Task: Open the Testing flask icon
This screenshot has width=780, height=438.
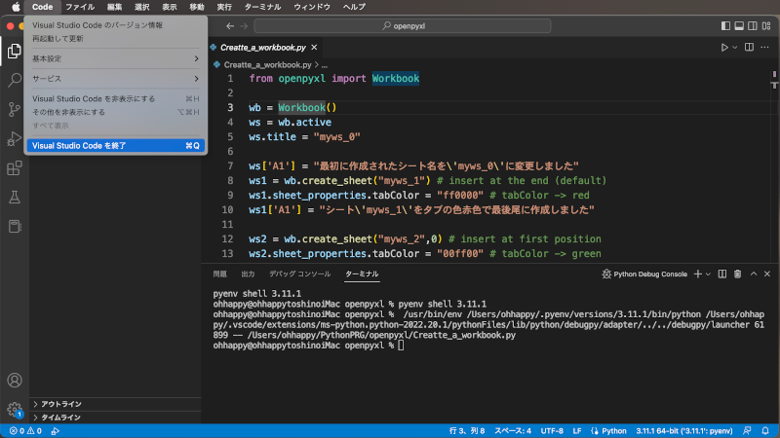Action: [x=15, y=198]
